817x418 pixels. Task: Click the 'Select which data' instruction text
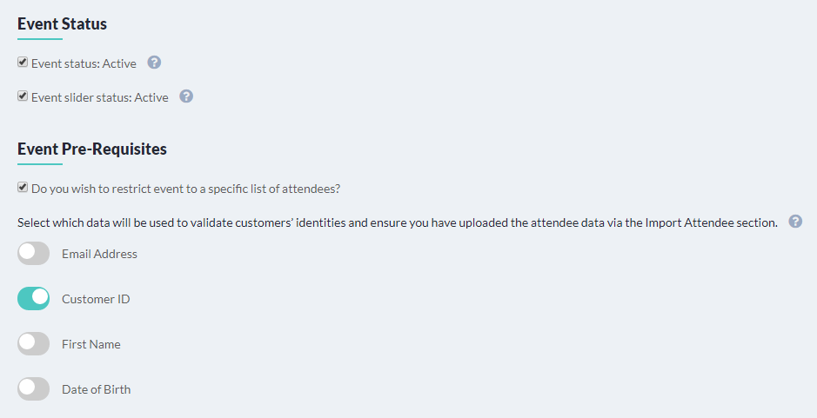coord(398,222)
